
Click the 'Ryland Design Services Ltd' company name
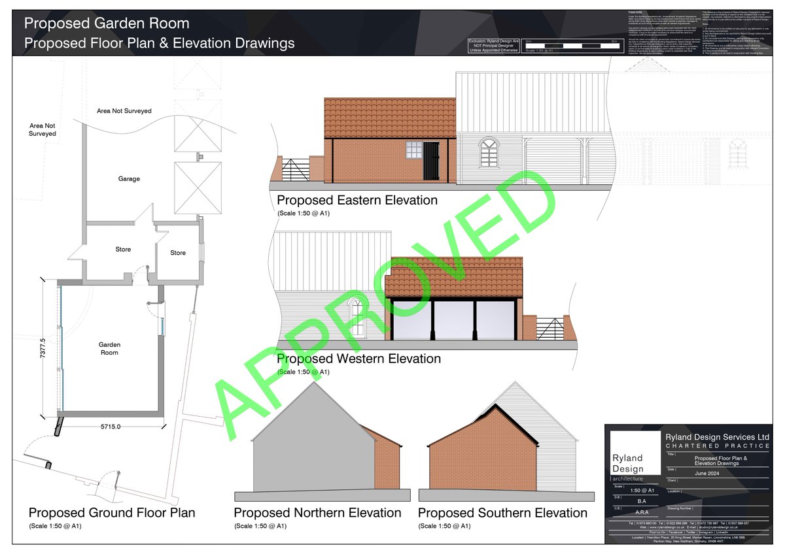718,437
